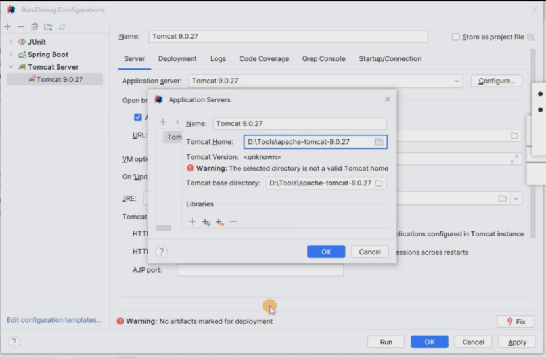Click Apply in Run/Debug Configurations
Screen dimensions: 546x358
pyautogui.click(x=517, y=342)
